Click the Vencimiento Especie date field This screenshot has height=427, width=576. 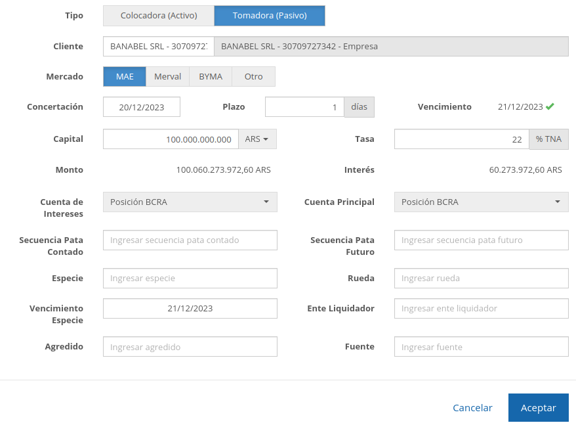click(x=190, y=309)
